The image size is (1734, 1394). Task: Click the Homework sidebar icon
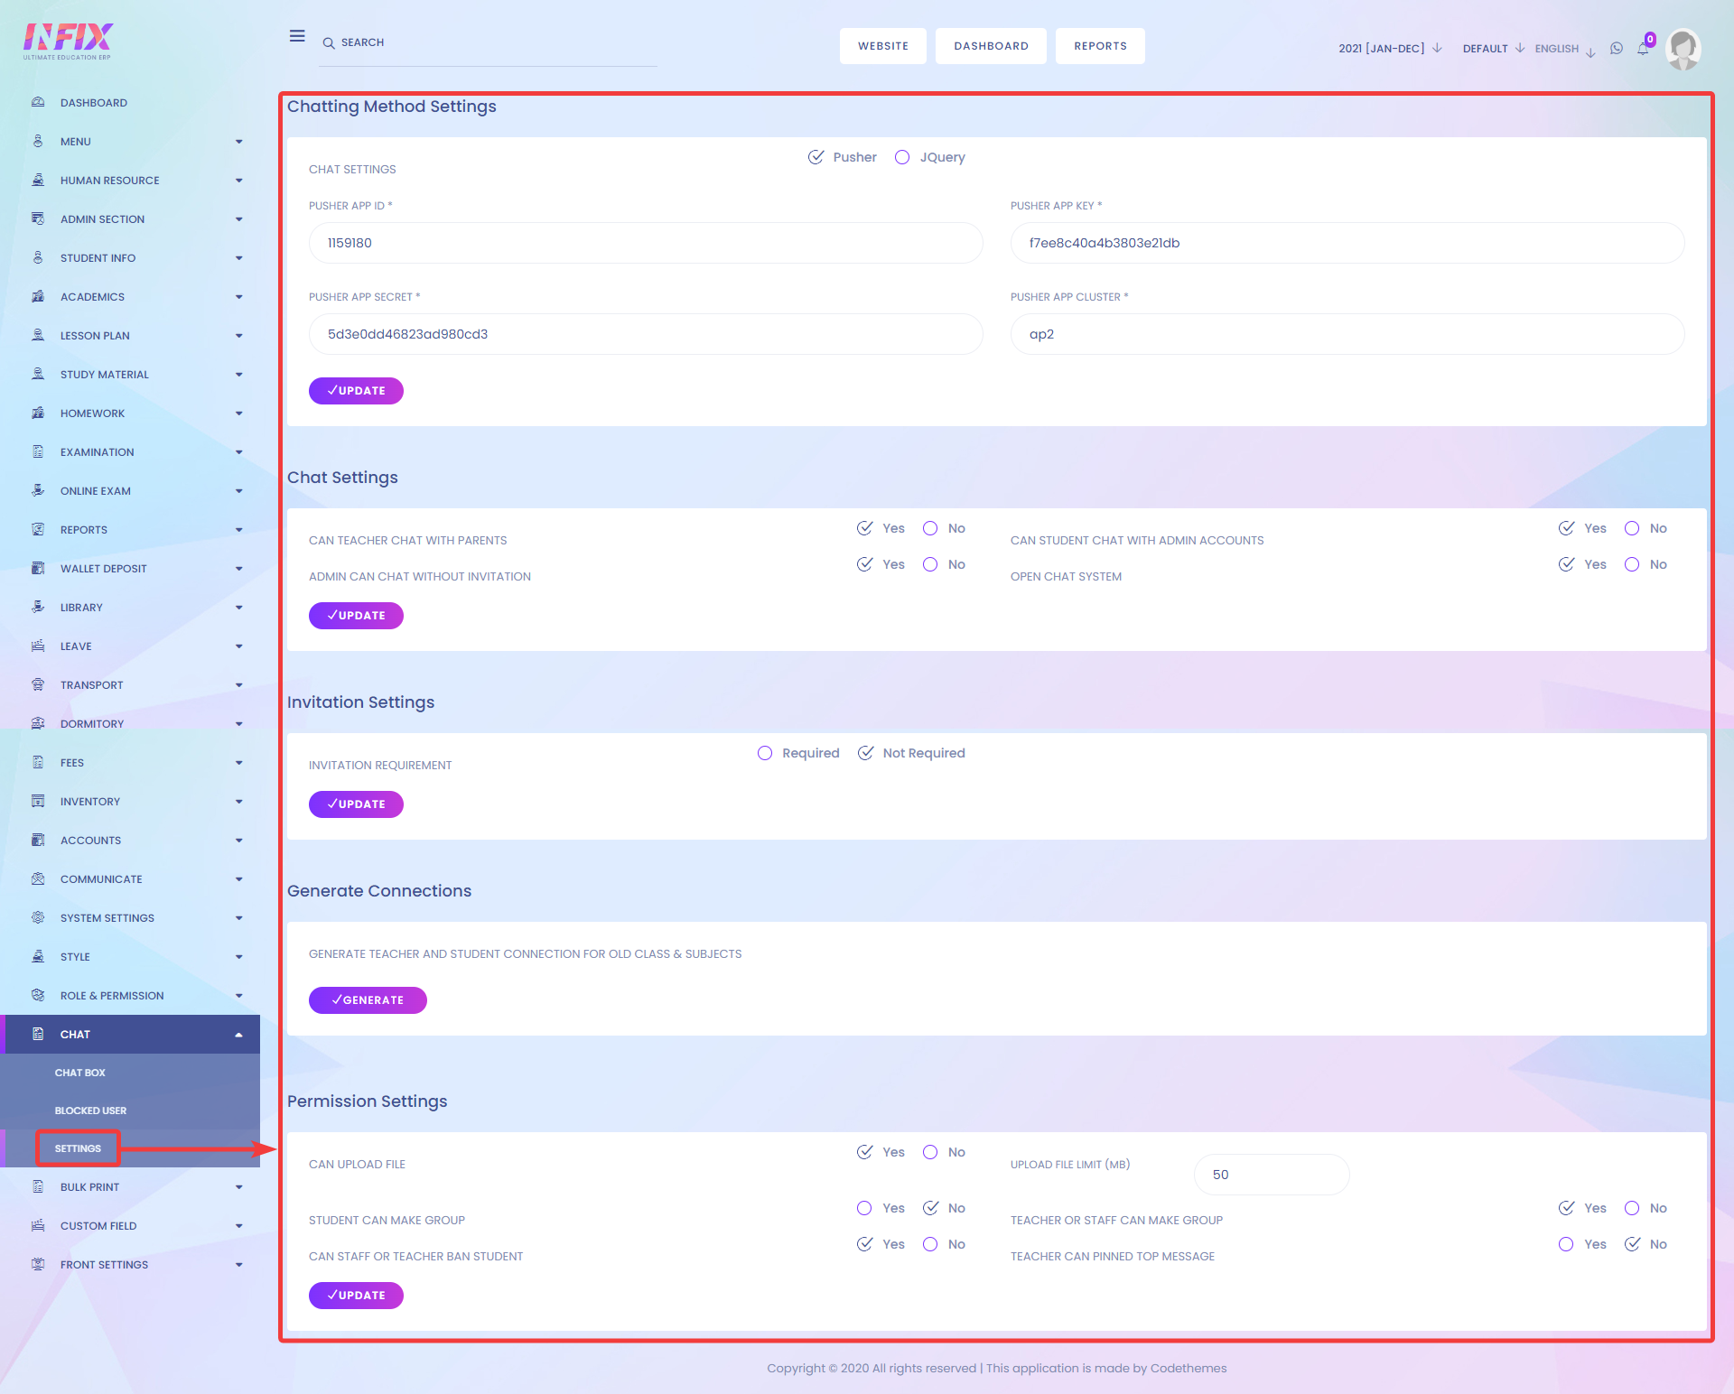coord(38,413)
